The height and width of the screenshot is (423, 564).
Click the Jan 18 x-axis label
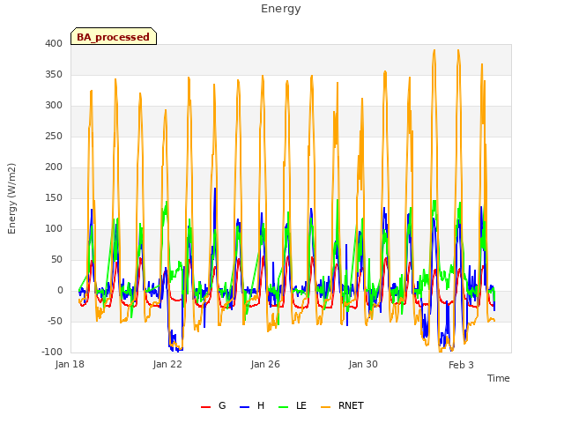point(70,364)
